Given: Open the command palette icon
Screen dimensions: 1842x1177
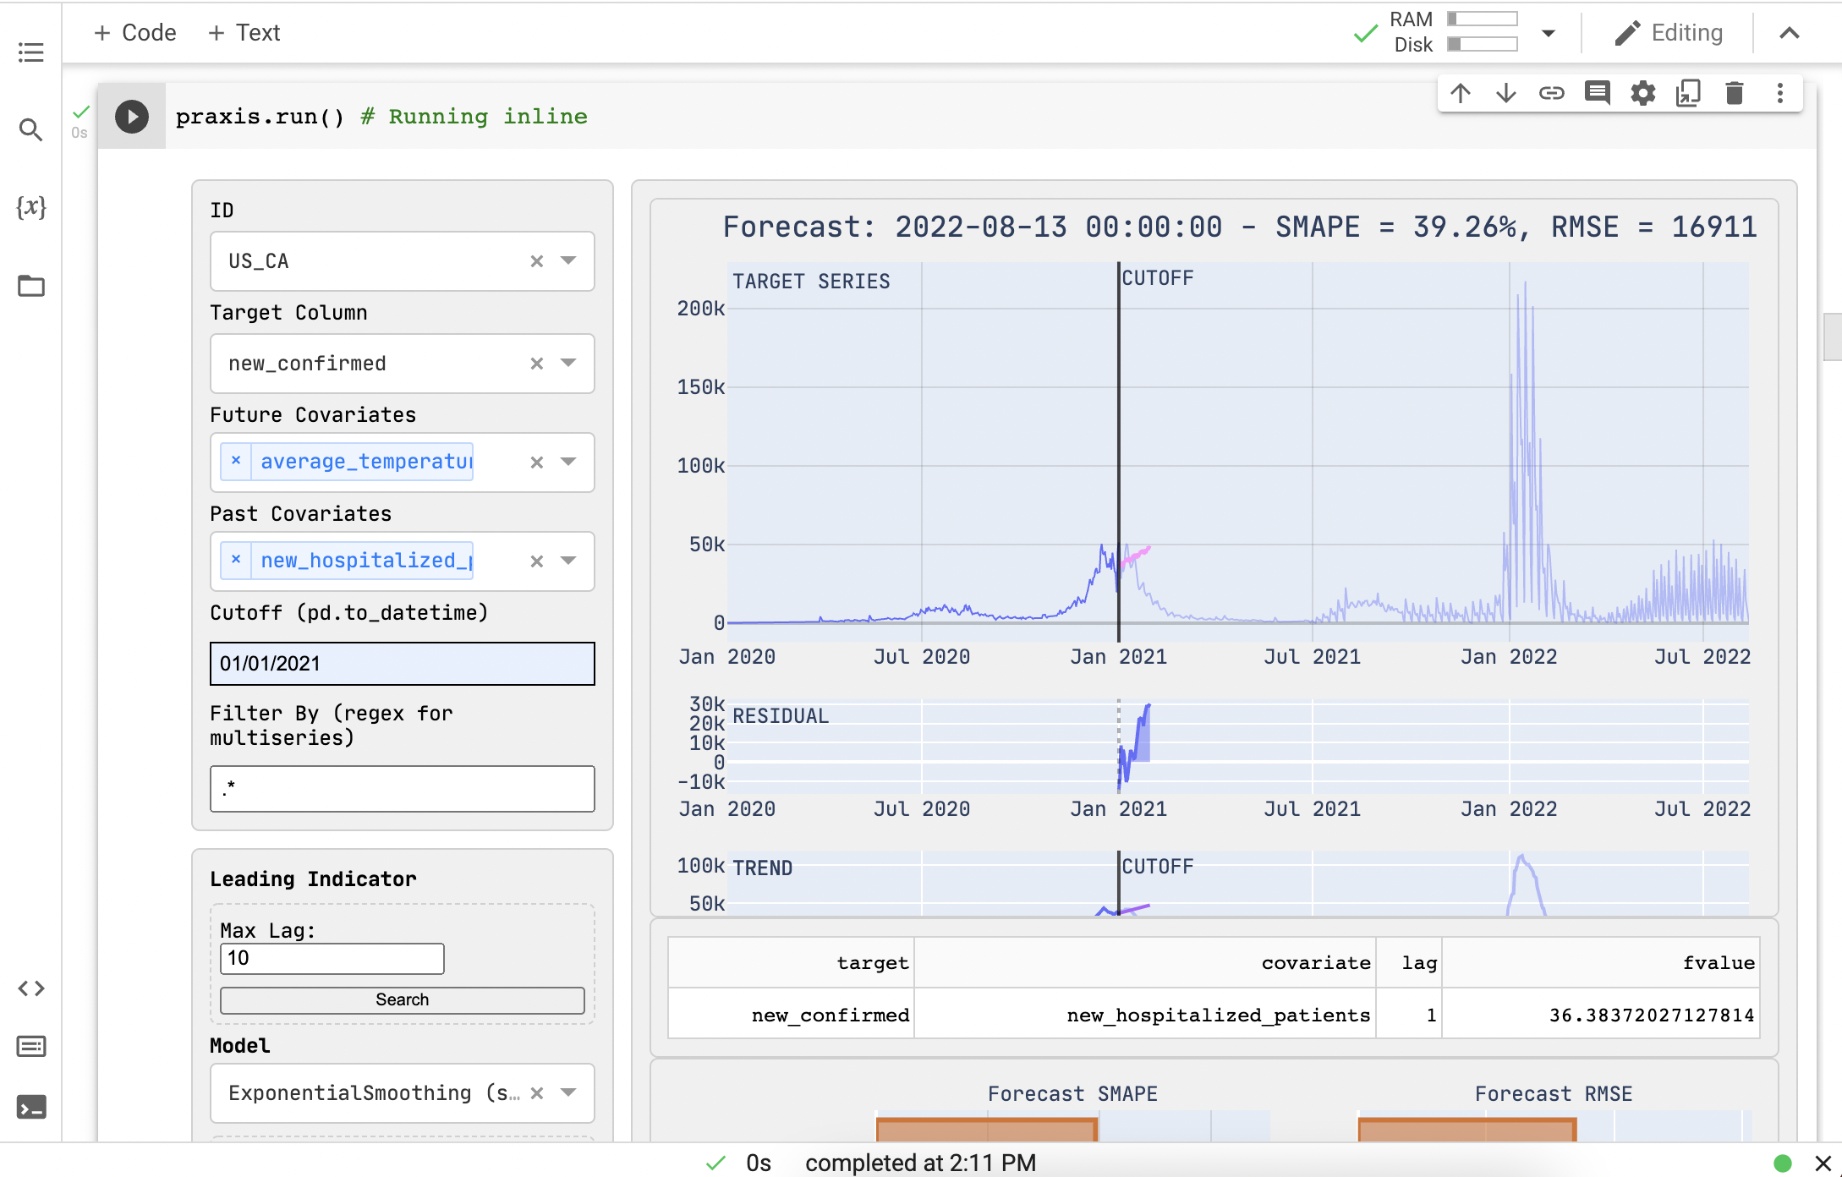Looking at the screenshot, I should (31, 1047).
